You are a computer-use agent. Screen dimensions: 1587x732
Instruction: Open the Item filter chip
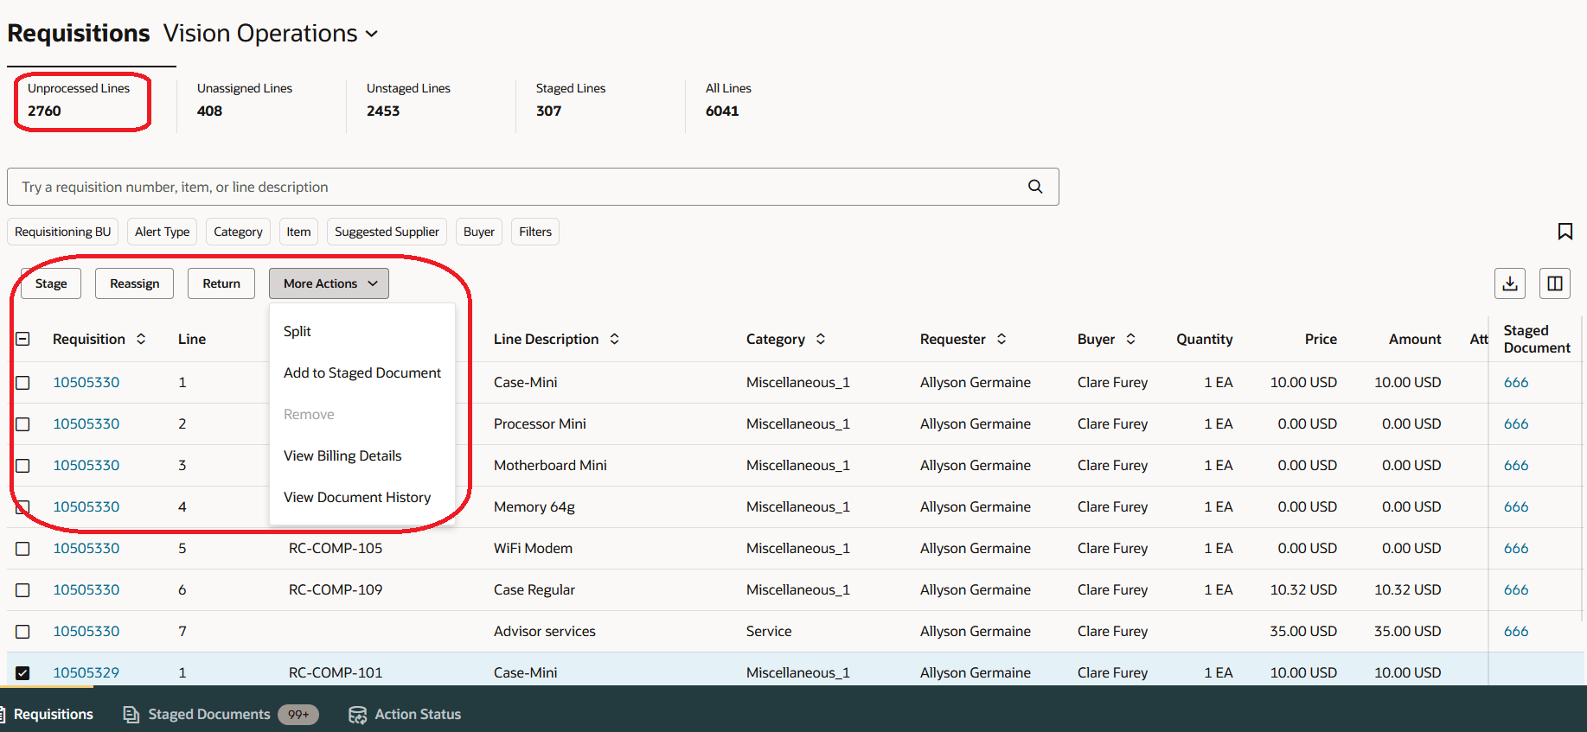pyautogui.click(x=298, y=232)
